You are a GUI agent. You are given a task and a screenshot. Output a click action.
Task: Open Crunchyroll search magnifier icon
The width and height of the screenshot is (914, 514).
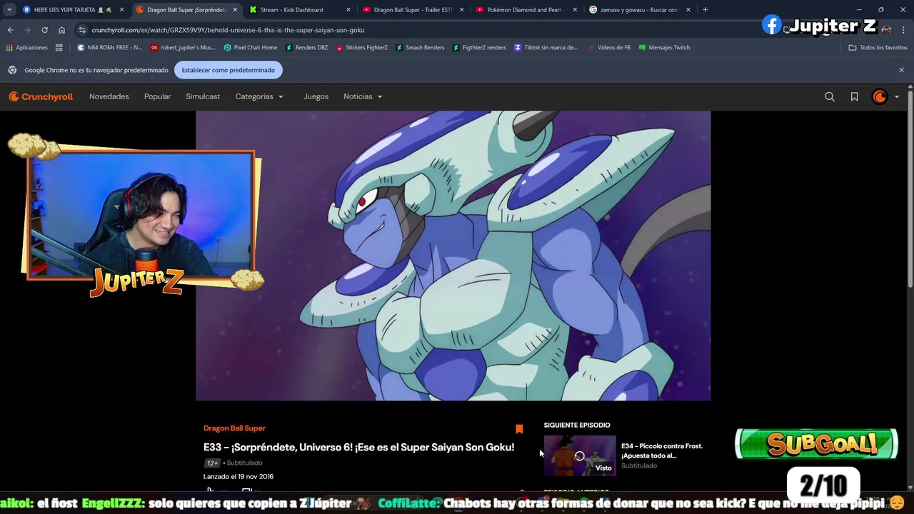[x=830, y=96]
